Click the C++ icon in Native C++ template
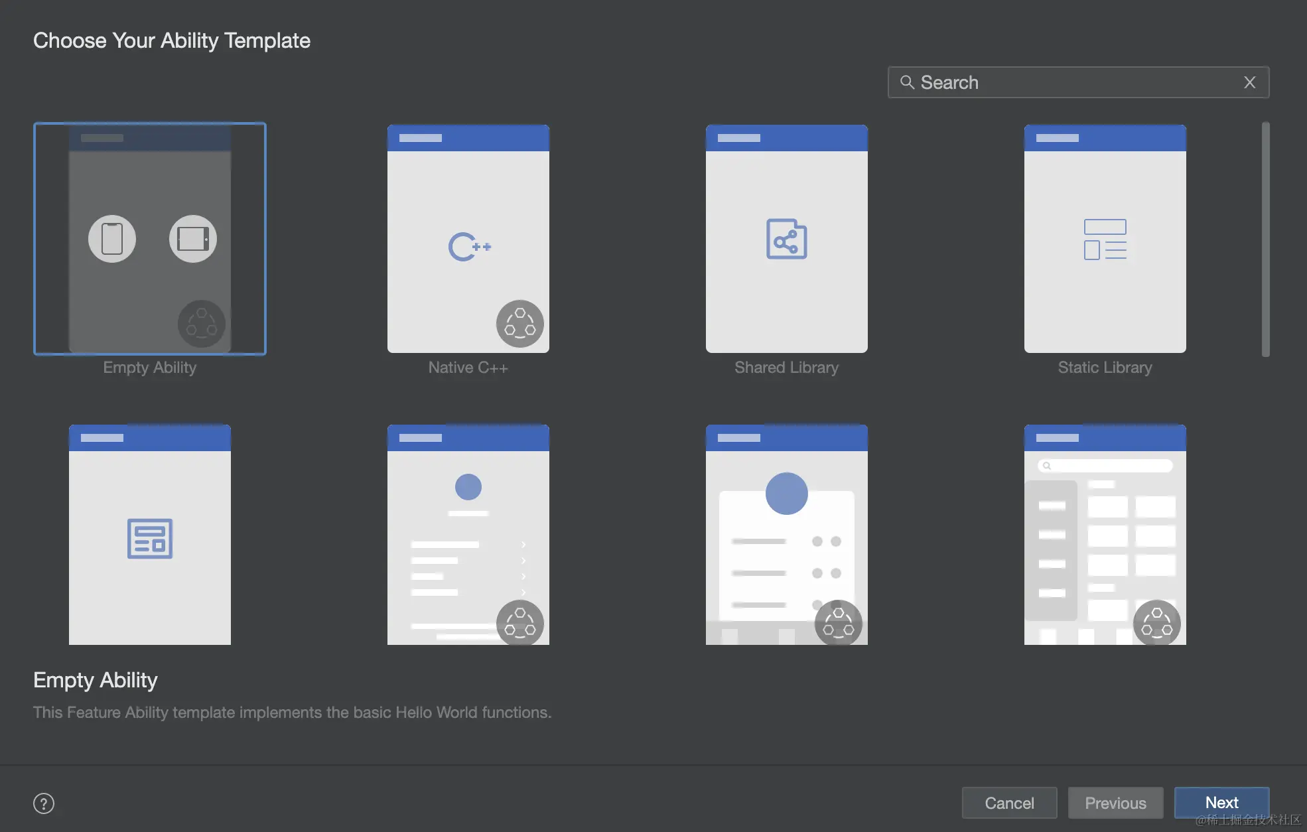Viewport: 1307px width, 832px height. [x=469, y=247]
